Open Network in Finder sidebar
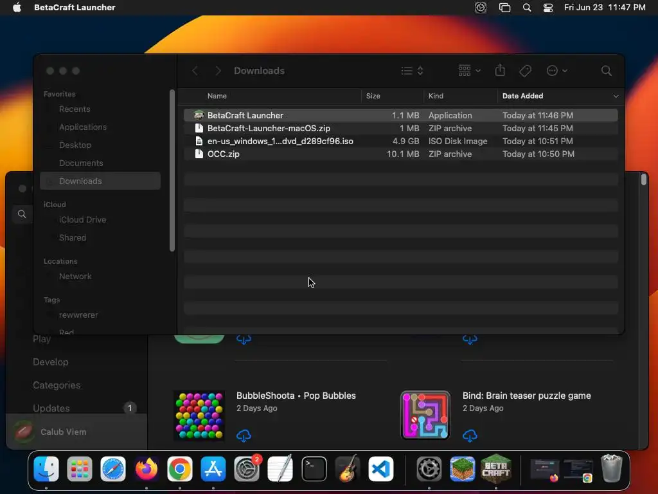The width and height of the screenshot is (658, 494). tap(75, 277)
